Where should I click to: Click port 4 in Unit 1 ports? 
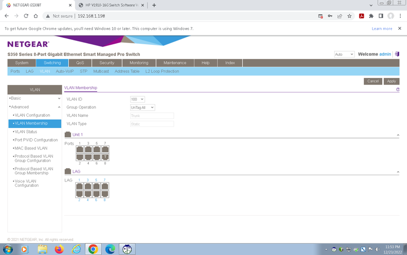pos(88,157)
